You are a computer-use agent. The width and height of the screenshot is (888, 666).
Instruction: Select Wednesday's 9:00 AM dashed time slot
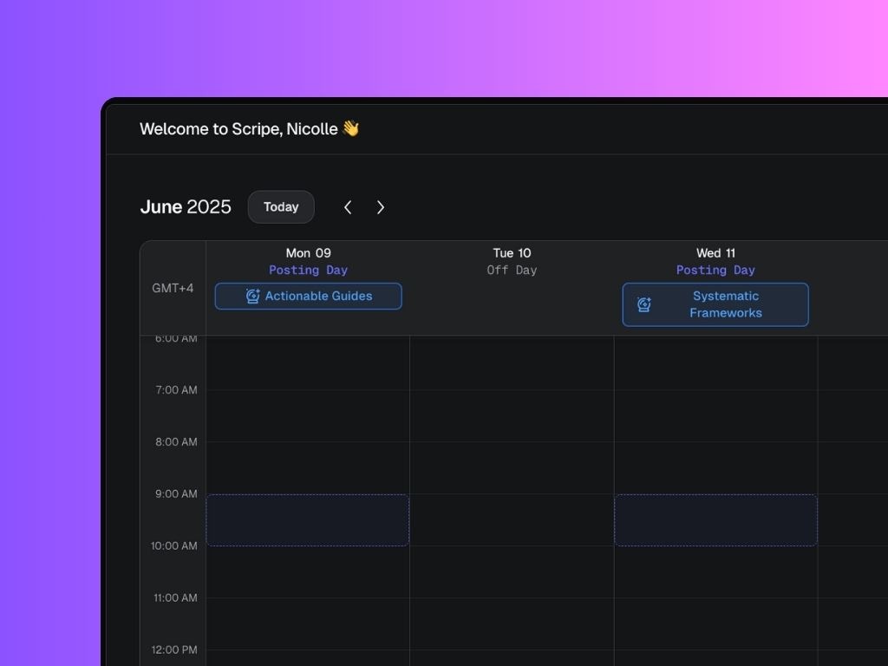point(715,520)
